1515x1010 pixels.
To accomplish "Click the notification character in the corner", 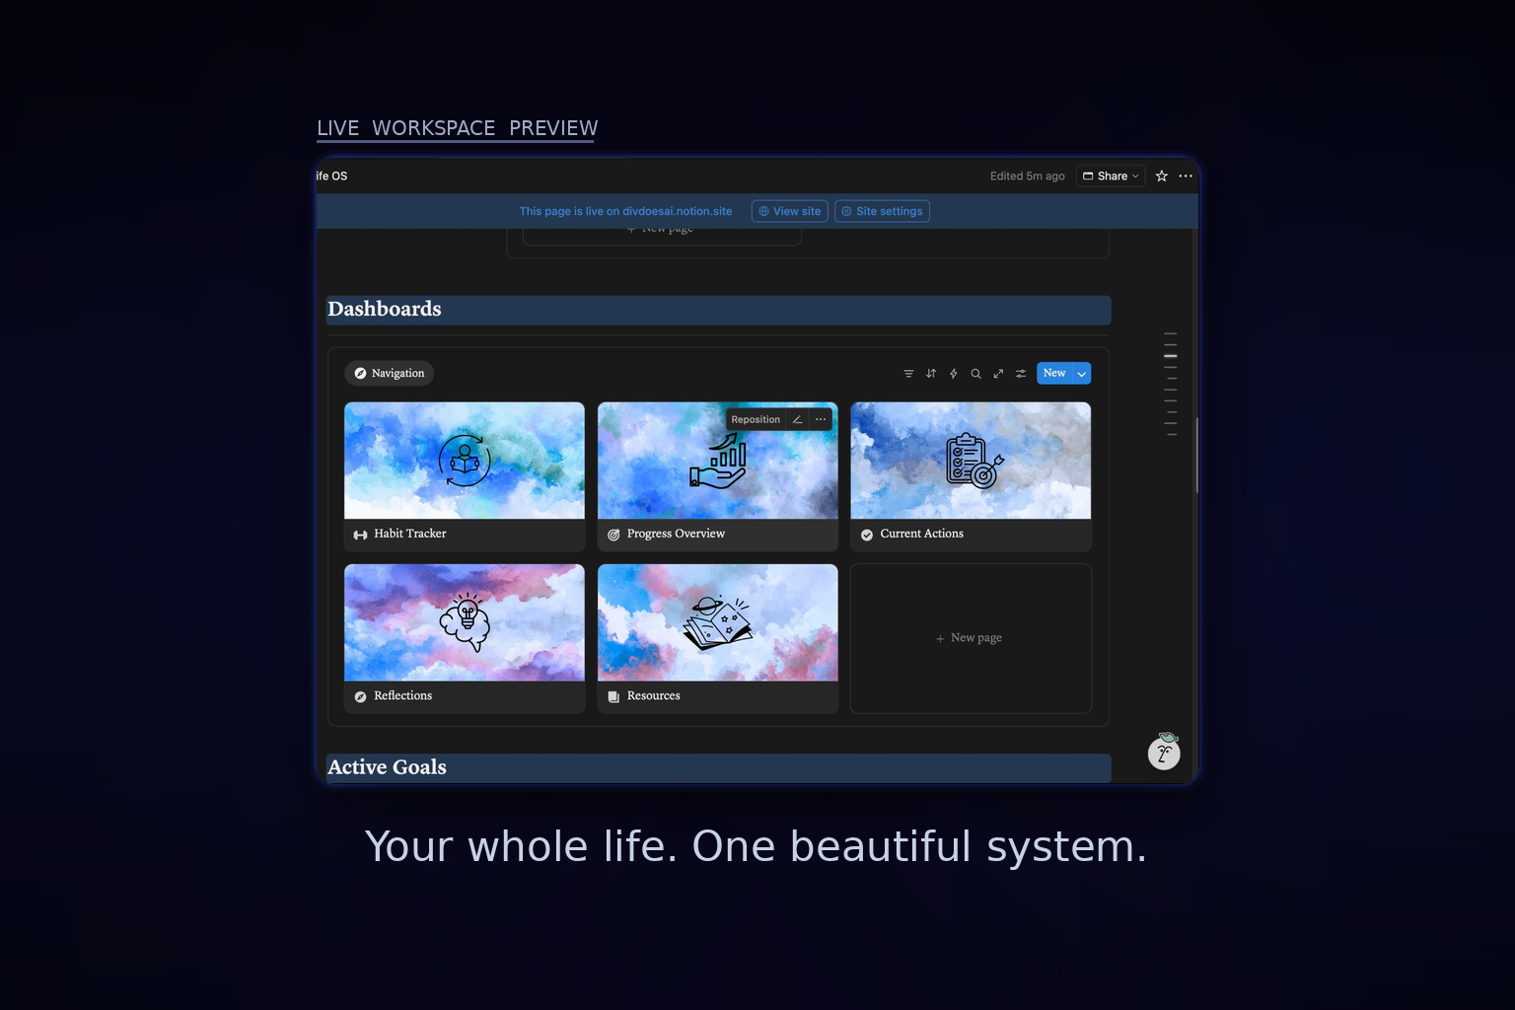I will (x=1164, y=752).
